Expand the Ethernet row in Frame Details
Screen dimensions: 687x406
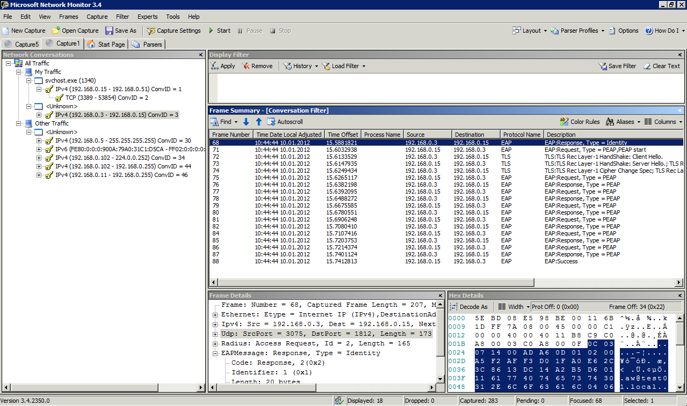pyautogui.click(x=215, y=314)
